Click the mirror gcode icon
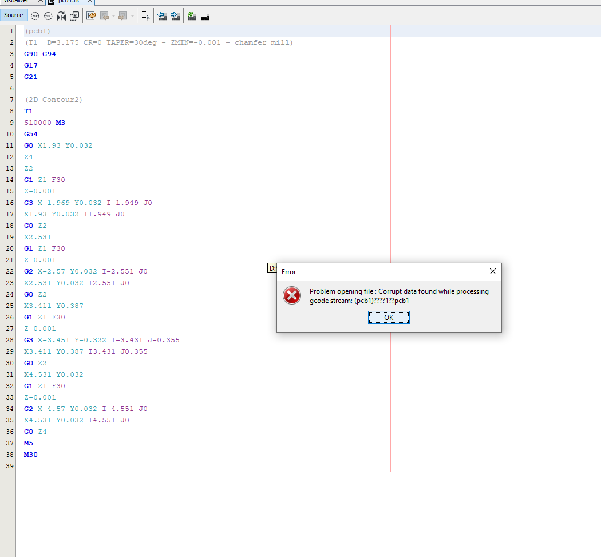The width and height of the screenshot is (601, 557). click(x=61, y=16)
